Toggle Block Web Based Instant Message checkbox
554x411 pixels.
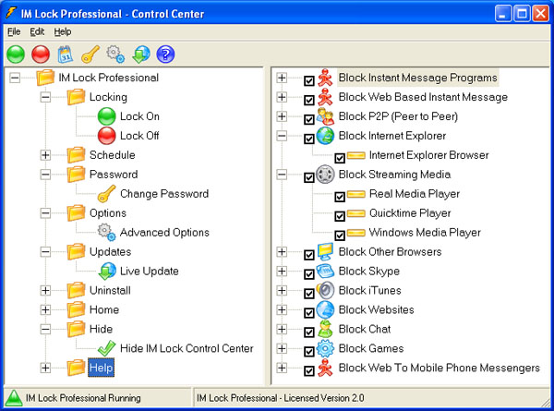[309, 100]
